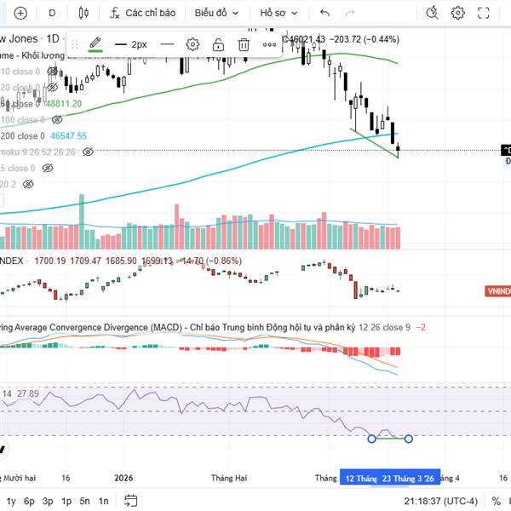The width and height of the screenshot is (511, 511).
Task: Enter fullscreen mode
Action: click(483, 13)
